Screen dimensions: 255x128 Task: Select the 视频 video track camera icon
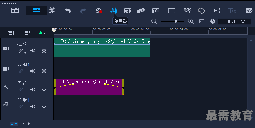(6, 48)
